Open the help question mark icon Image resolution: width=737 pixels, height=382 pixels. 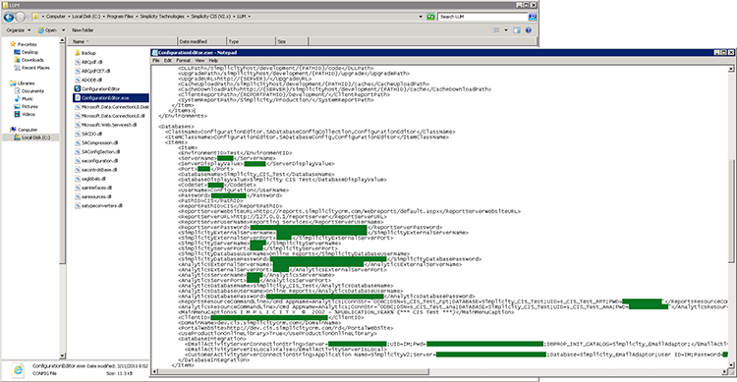click(x=529, y=30)
